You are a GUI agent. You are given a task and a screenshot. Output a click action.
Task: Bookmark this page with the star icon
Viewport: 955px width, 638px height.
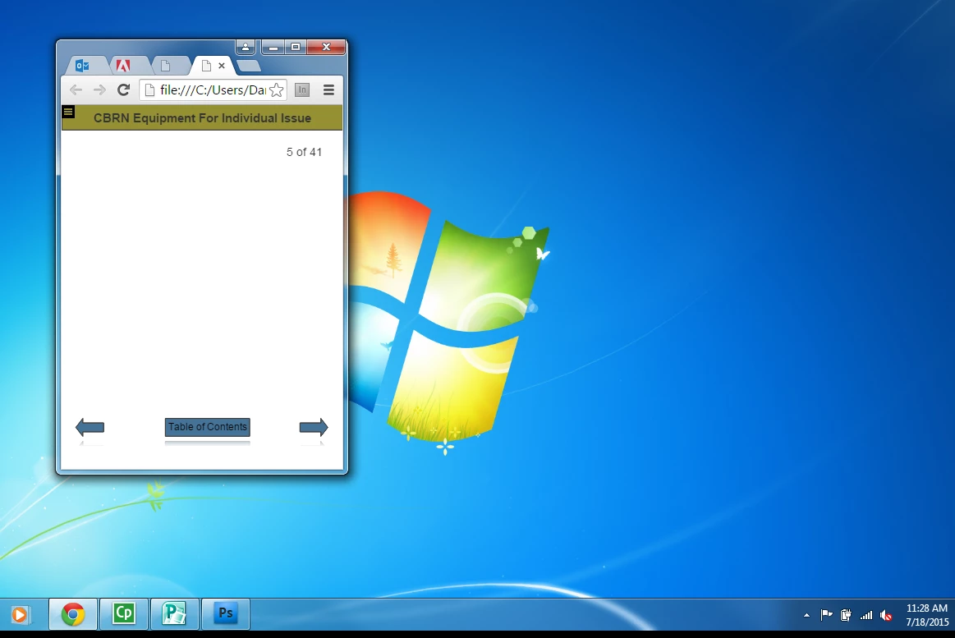[277, 90]
